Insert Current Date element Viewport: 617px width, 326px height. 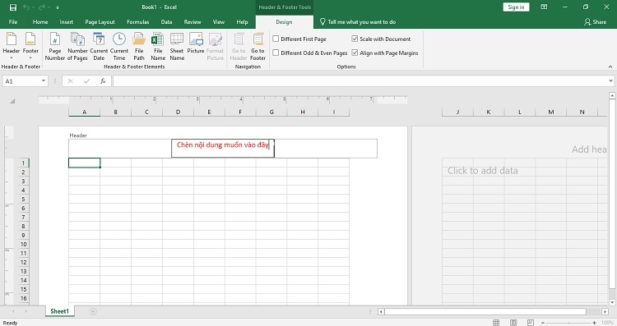point(99,46)
